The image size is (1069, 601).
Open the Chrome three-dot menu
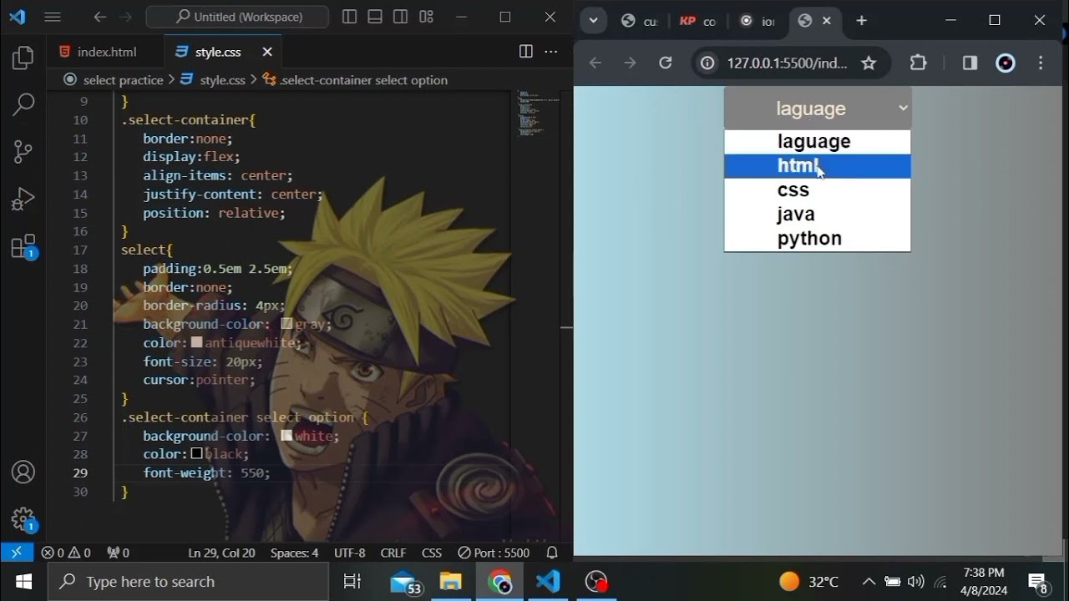1041,63
